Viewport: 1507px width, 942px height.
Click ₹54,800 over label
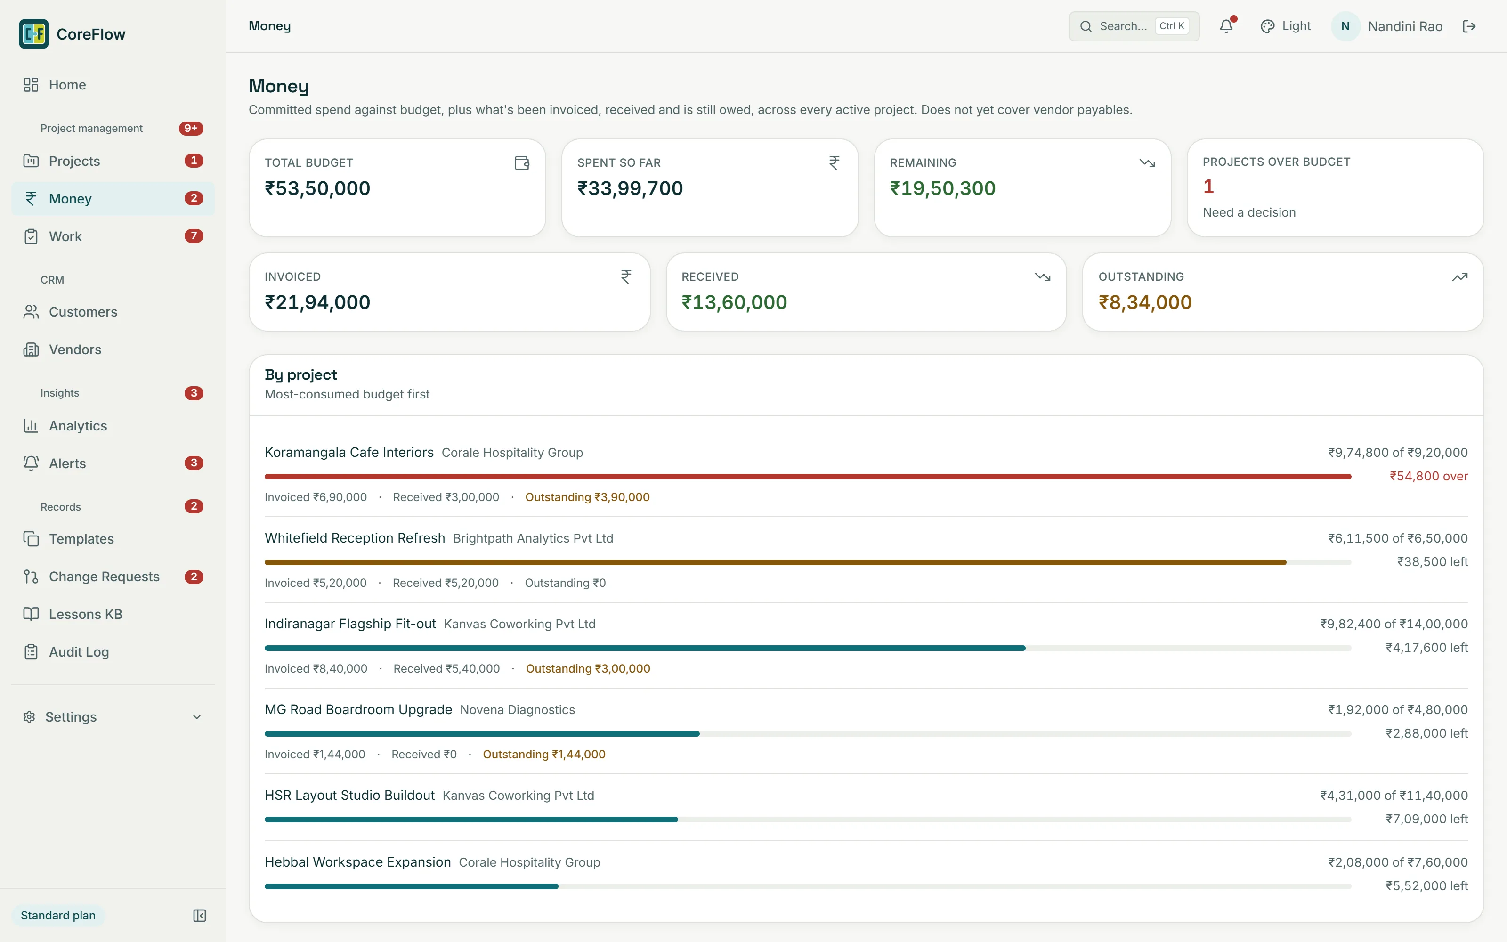(1428, 476)
